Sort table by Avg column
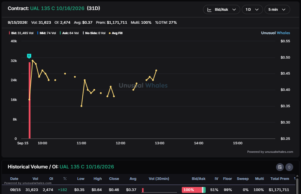Viewport: 301px width, 194px height. point(133,179)
